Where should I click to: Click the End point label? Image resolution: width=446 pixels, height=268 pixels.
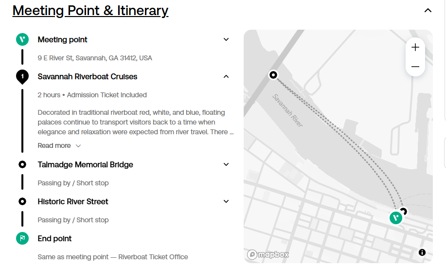(x=54, y=238)
